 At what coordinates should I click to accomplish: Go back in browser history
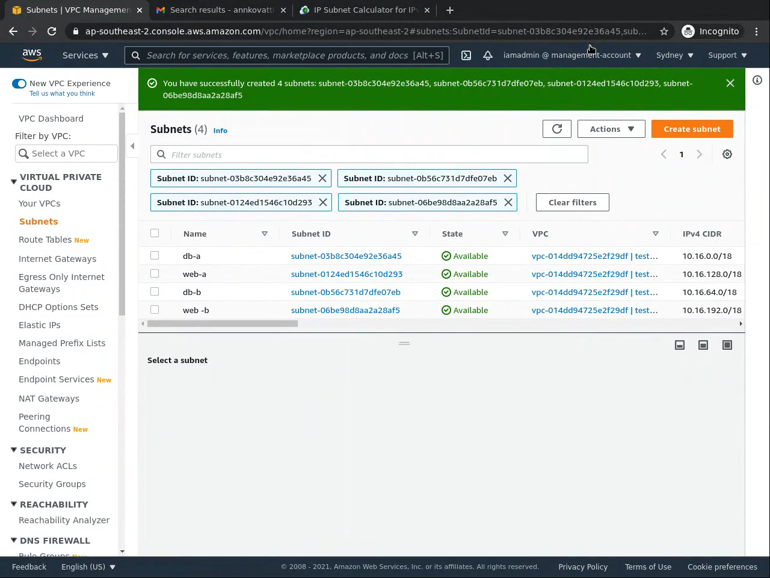tap(13, 31)
